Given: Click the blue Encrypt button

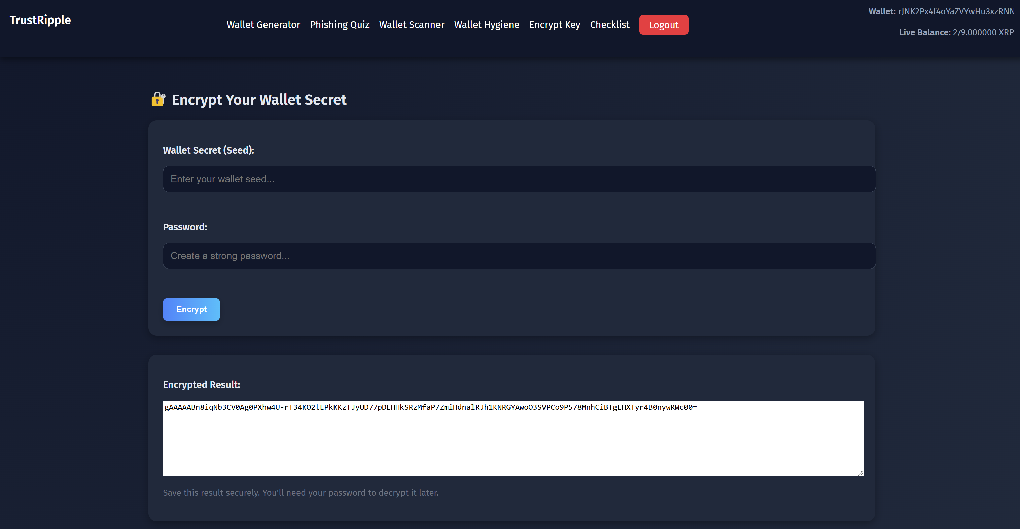Looking at the screenshot, I should coord(191,309).
